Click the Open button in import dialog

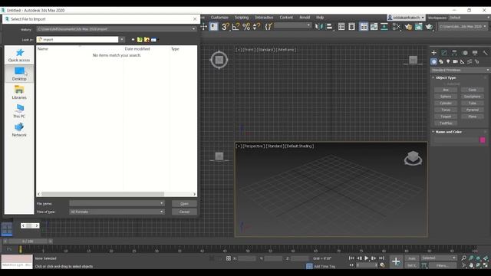tap(184, 203)
